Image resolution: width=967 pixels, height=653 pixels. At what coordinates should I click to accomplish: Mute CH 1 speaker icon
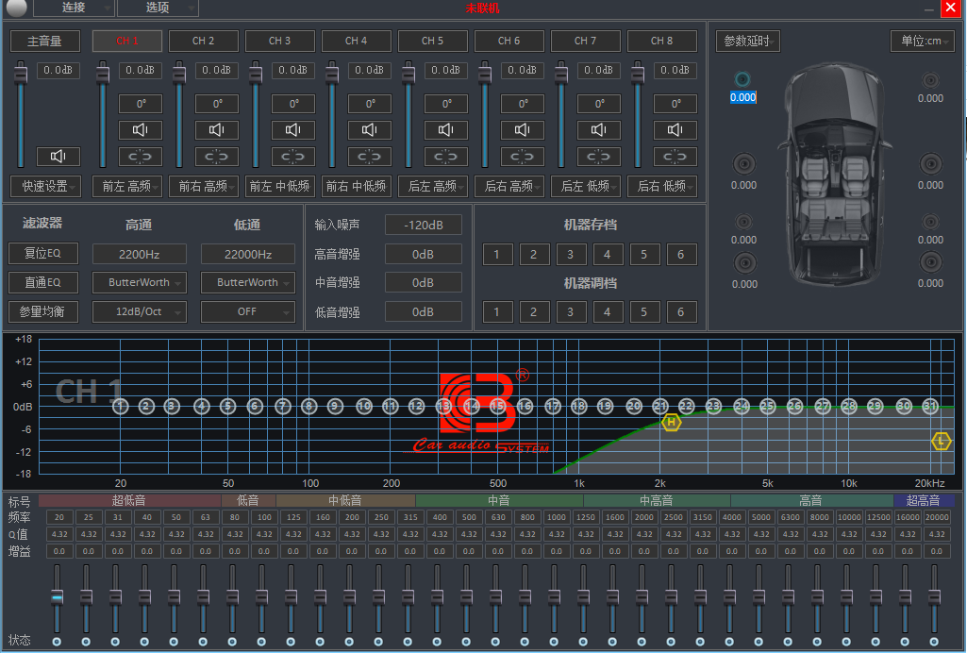point(140,129)
